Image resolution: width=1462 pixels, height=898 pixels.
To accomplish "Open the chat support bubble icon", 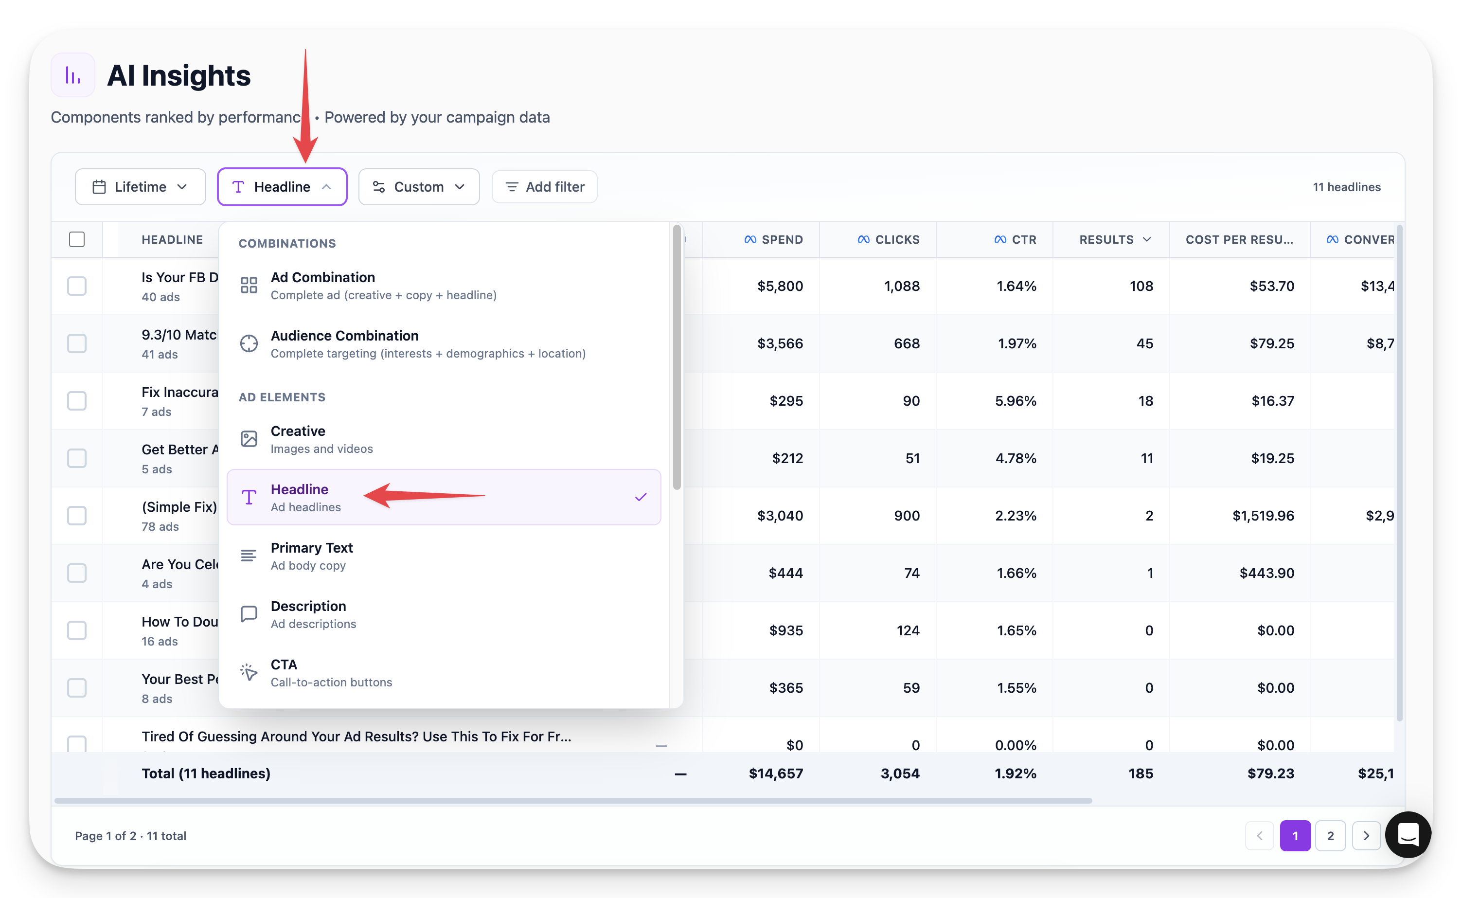I will click(x=1408, y=834).
